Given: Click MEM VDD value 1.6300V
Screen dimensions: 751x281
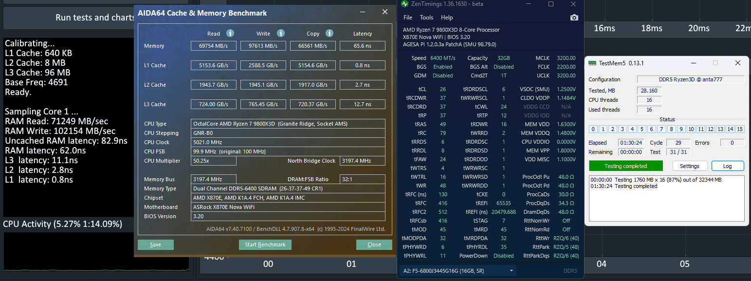Looking at the screenshot, I should (x=565, y=124).
